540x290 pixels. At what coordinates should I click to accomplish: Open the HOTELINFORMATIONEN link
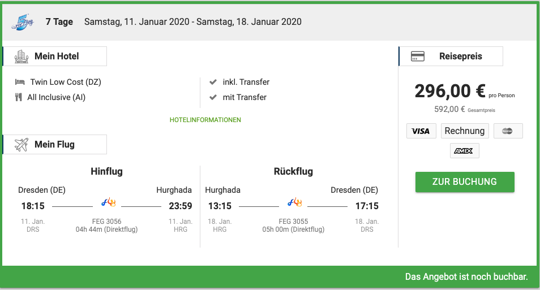205,120
